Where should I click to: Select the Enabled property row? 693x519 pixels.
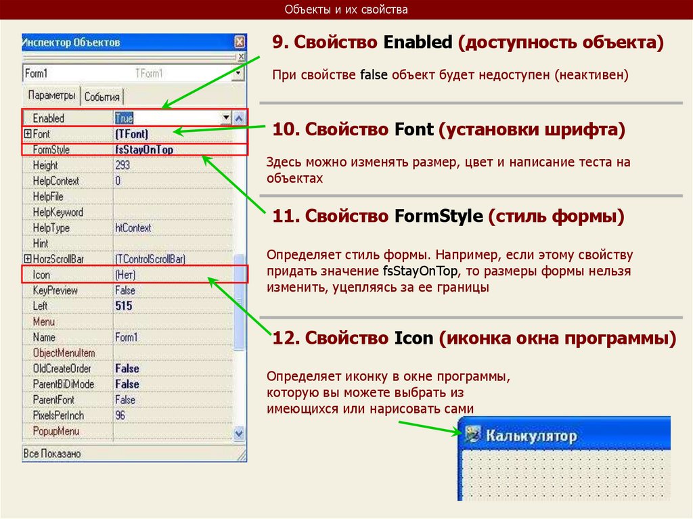point(127,118)
